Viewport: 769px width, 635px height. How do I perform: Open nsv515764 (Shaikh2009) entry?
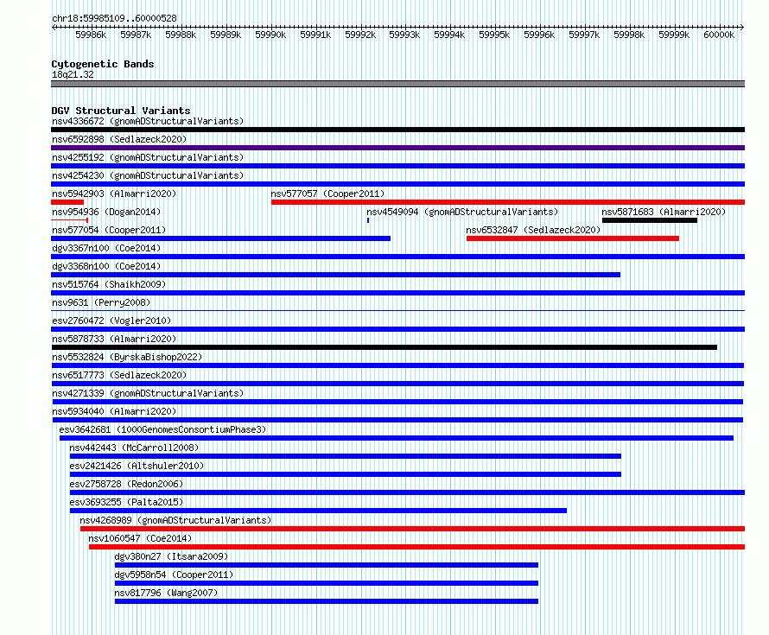click(x=109, y=284)
